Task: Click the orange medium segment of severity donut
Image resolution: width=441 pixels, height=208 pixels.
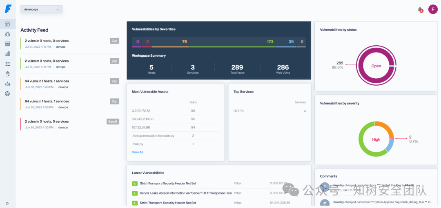Action: coord(386,127)
